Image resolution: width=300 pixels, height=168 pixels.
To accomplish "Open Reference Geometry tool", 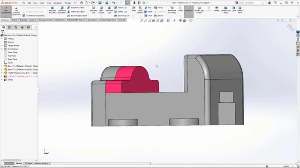I will (172, 10).
